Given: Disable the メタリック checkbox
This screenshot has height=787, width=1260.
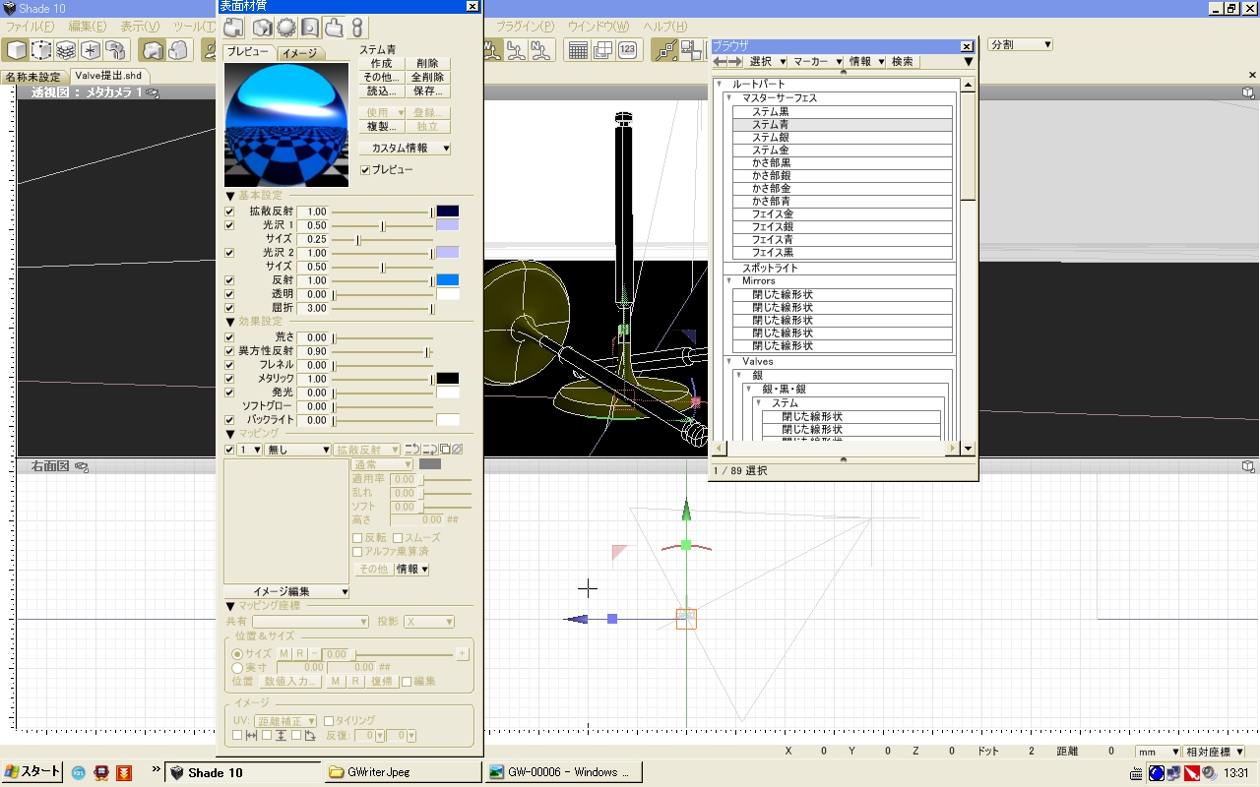Looking at the screenshot, I should 229,379.
